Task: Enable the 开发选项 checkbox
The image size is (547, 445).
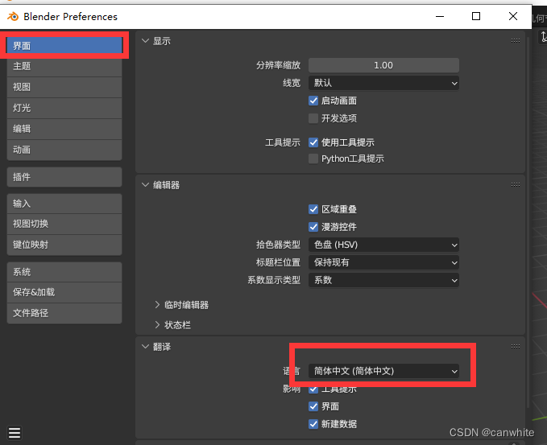Action: coord(313,118)
